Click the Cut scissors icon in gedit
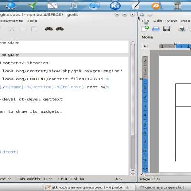Image resolution: width=191 pixels, height=191 pixels. coord(12,29)
